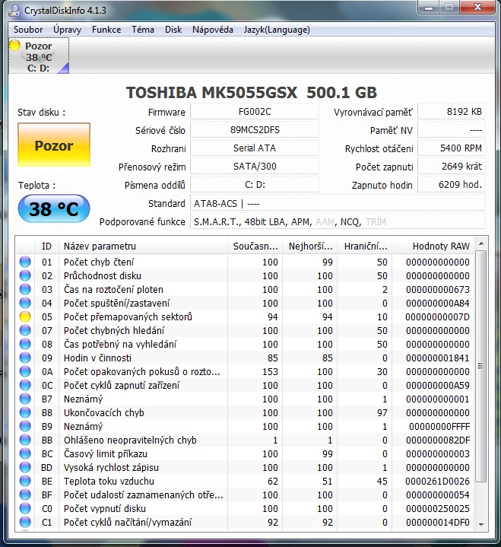This screenshot has width=501, height=547.
Task: Click the Standard field ATA8-ACS
Action: click(338, 203)
